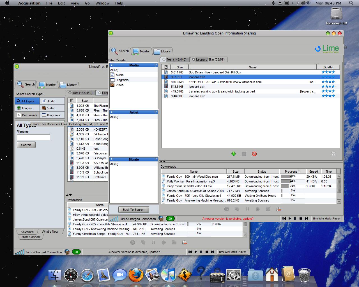
Task: Open the Direct Connect tab
Action: tap(31, 237)
